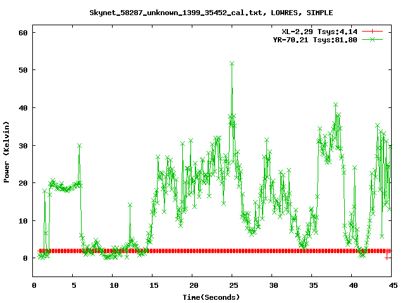The image size is (405, 303).
Task: Click the green peak near 41 Kelvin at 38 seconds
Action: click(335, 105)
